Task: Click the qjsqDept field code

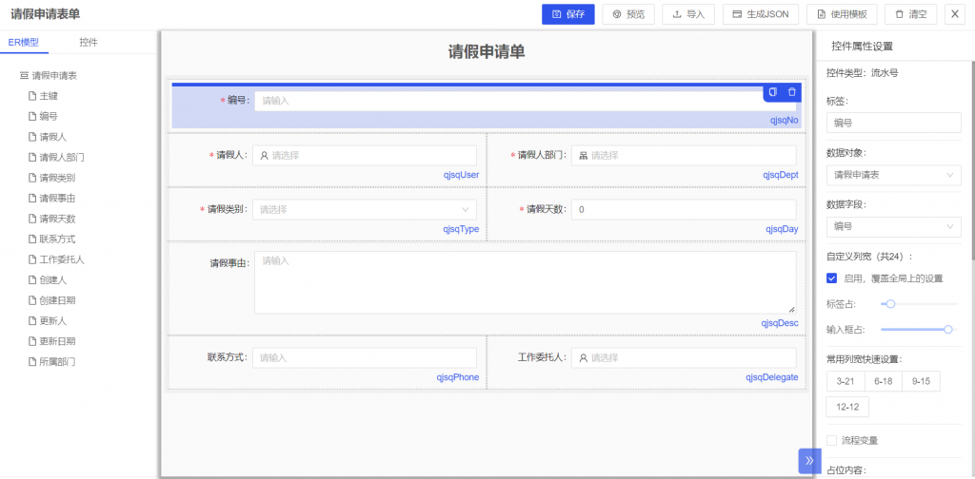Action: [781, 175]
